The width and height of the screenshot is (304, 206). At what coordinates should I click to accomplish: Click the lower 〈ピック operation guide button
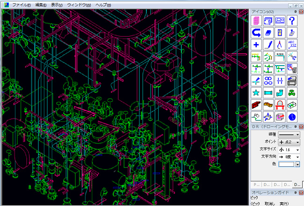255,204
